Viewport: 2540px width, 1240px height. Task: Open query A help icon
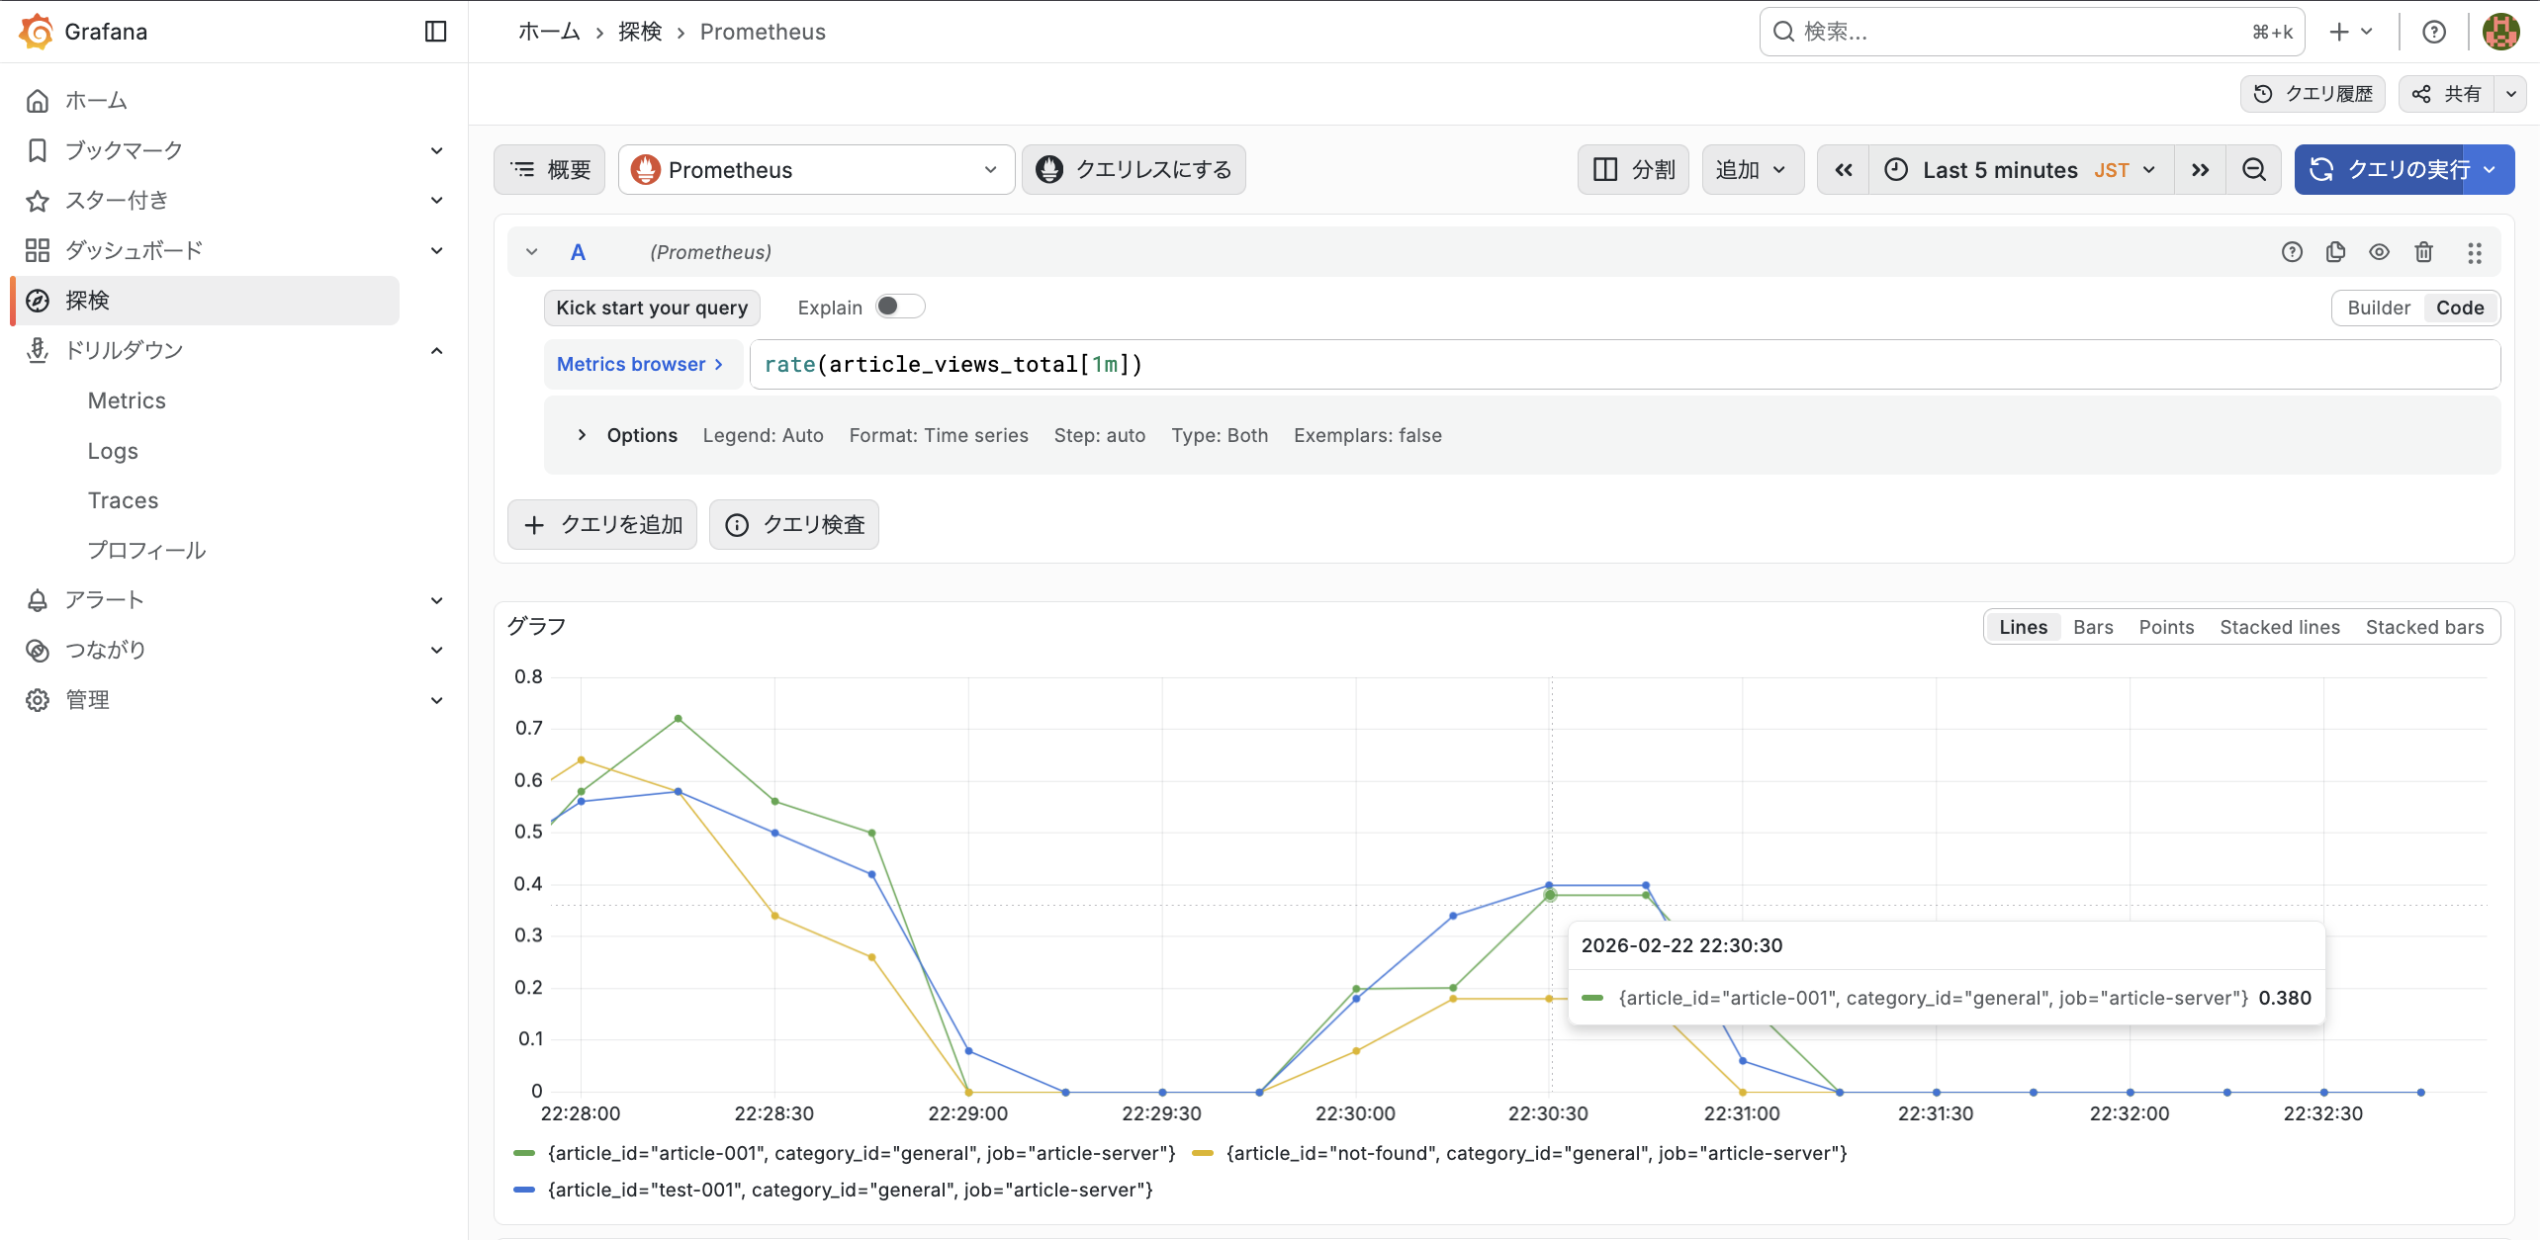click(2292, 252)
